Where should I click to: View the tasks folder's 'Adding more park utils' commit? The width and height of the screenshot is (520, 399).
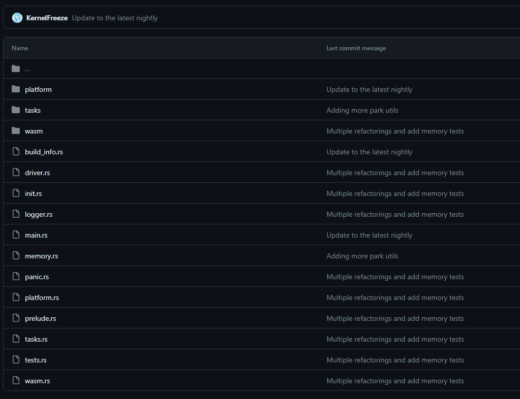tap(362, 110)
